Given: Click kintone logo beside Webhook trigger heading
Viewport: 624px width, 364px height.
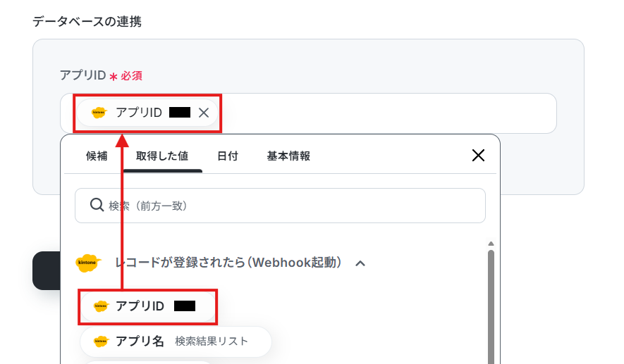Looking at the screenshot, I should coord(88,263).
